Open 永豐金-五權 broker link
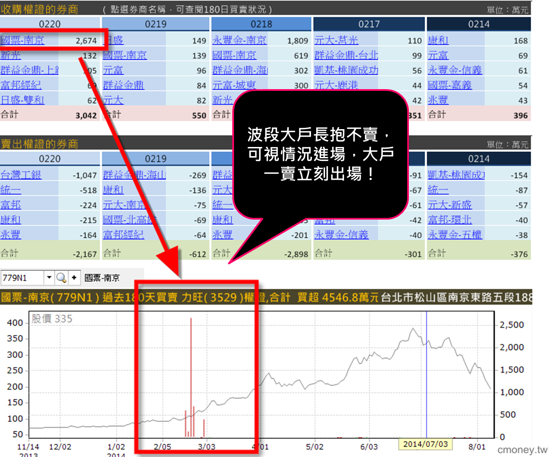 (455, 235)
